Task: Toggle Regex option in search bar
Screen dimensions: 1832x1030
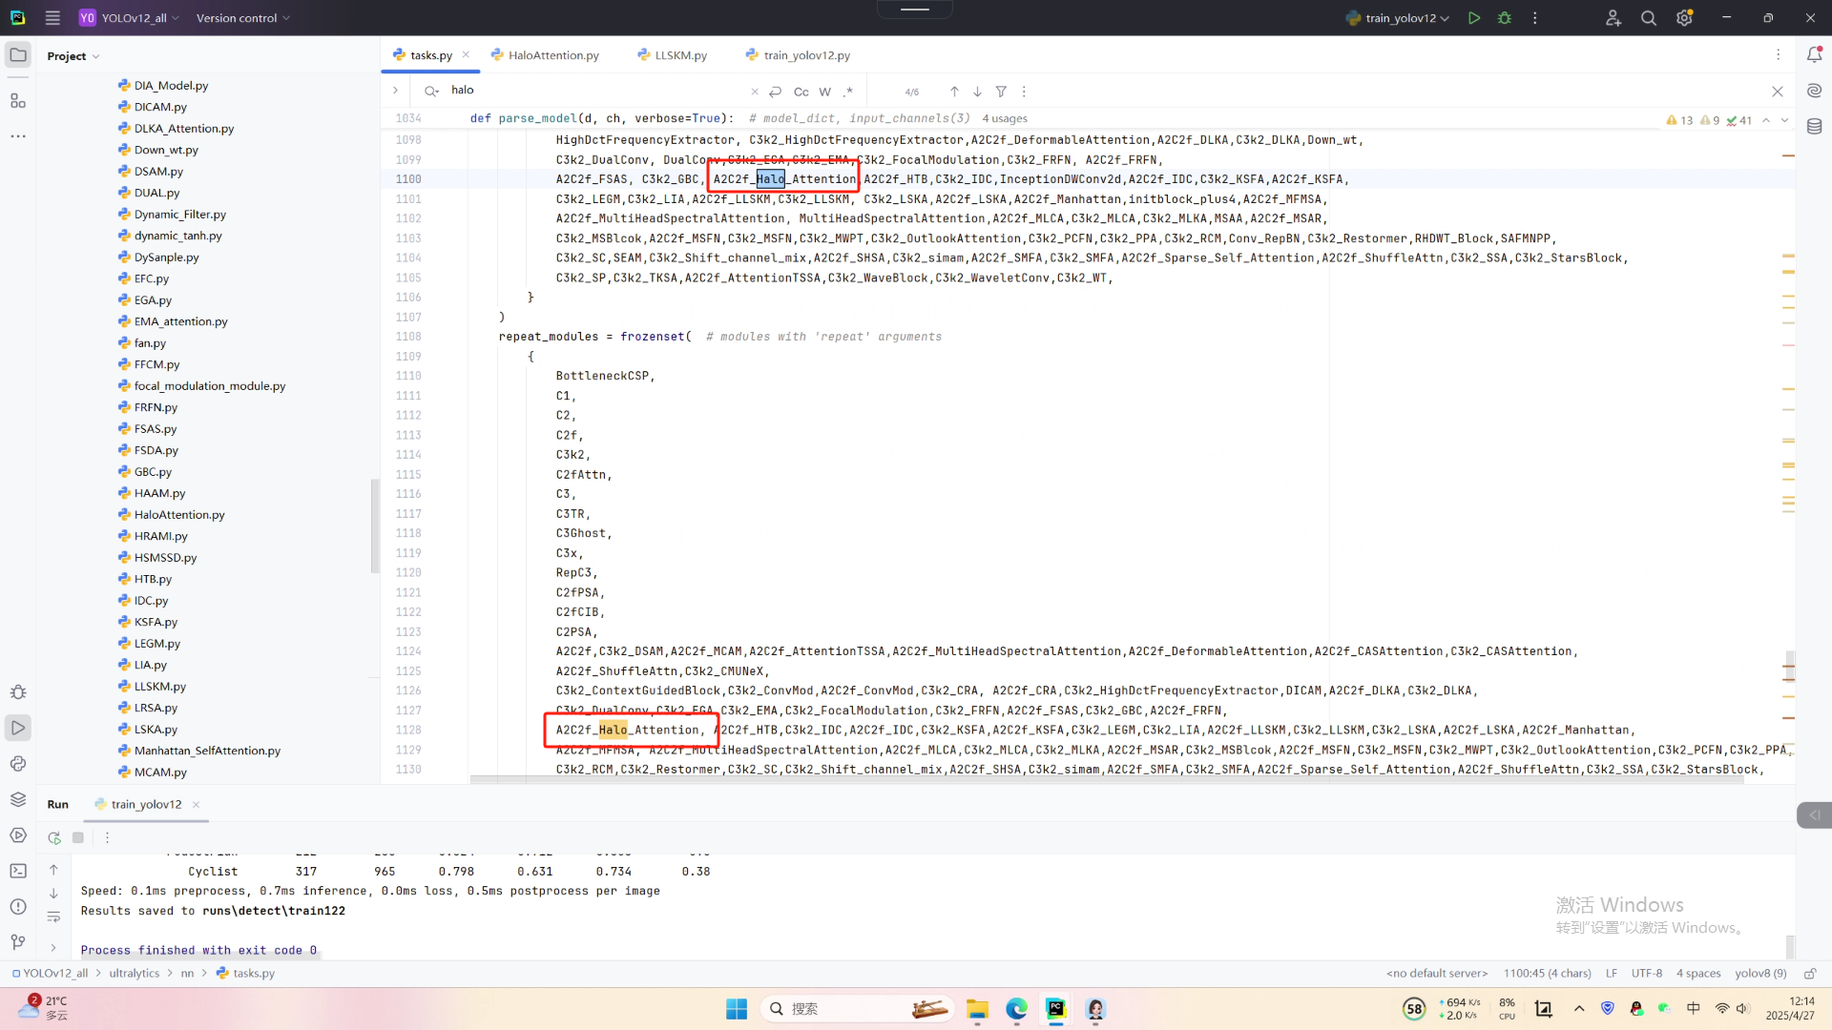Action: 848,92
